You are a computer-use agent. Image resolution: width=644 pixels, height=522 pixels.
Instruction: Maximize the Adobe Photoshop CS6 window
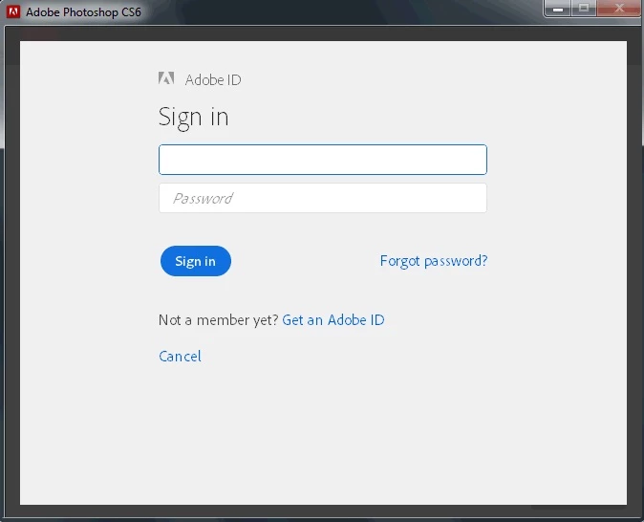[x=583, y=9]
